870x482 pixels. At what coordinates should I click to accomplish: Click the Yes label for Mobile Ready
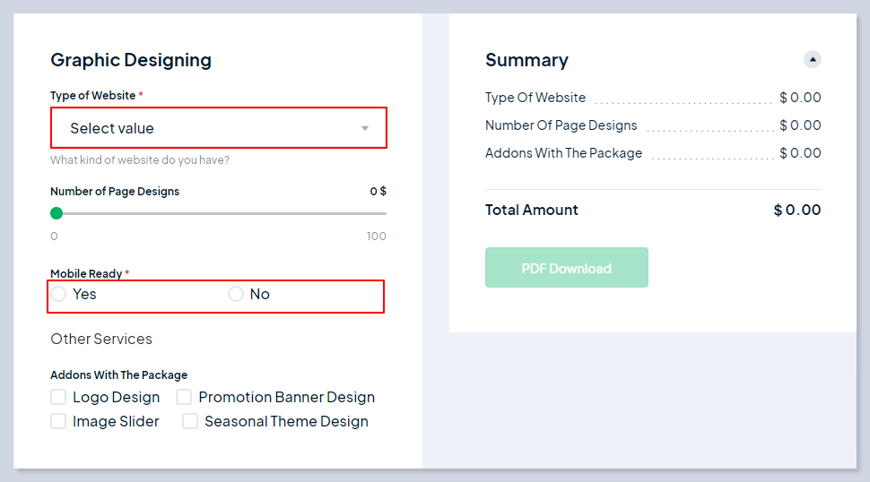coord(84,294)
